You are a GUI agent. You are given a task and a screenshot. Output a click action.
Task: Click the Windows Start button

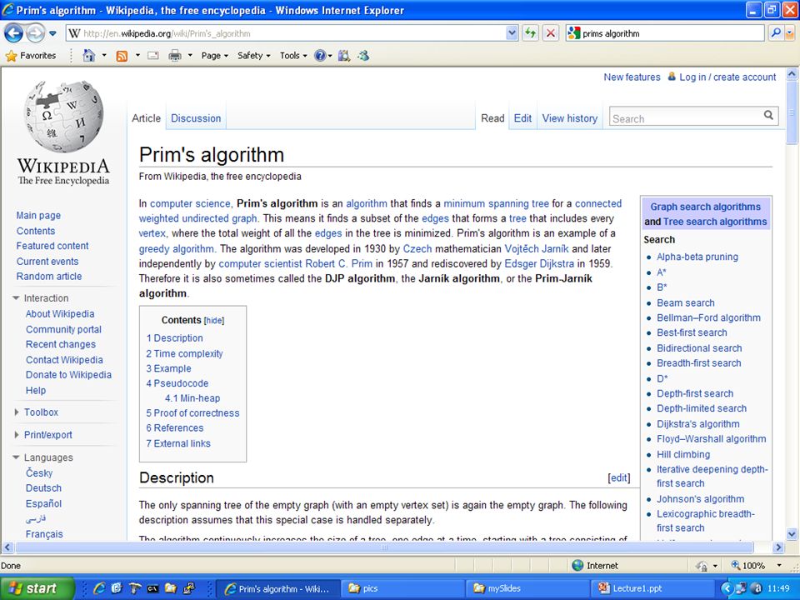pos(37,588)
